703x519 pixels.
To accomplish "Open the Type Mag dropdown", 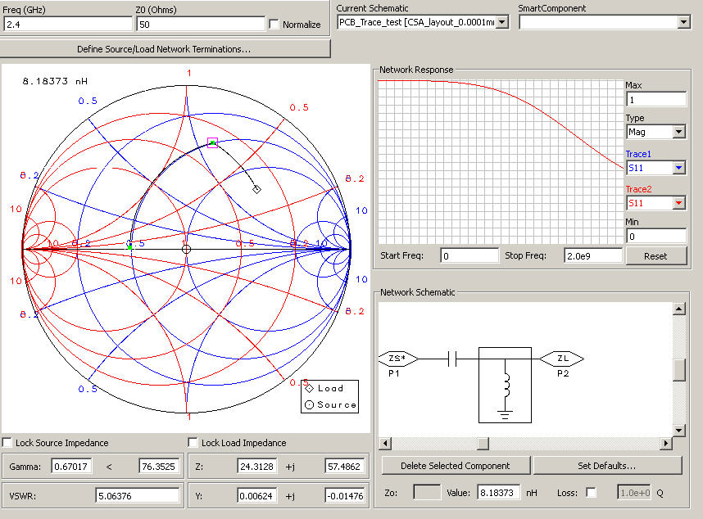I will (678, 132).
